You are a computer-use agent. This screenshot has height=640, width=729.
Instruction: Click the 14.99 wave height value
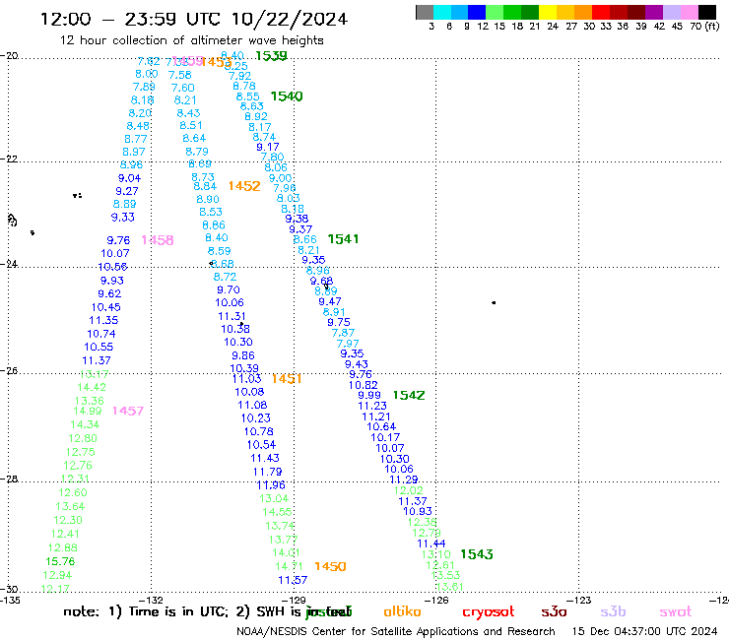coord(88,411)
